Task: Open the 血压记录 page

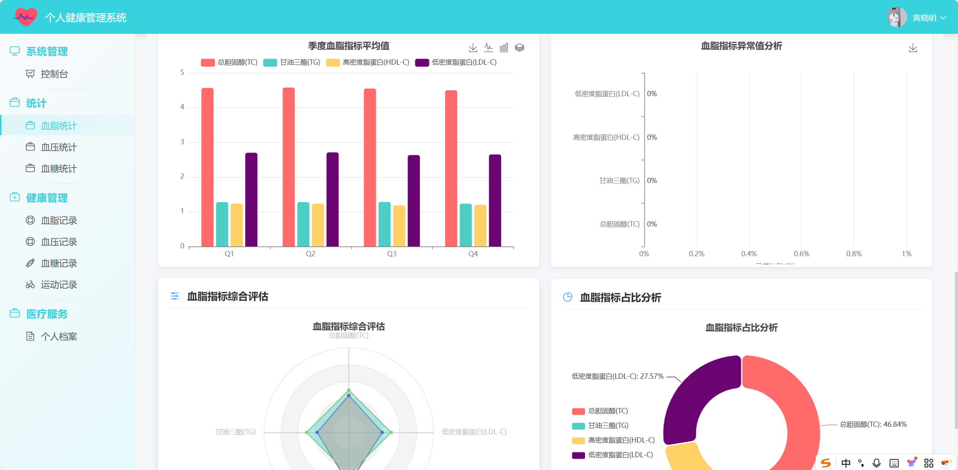Action: [x=68, y=242]
